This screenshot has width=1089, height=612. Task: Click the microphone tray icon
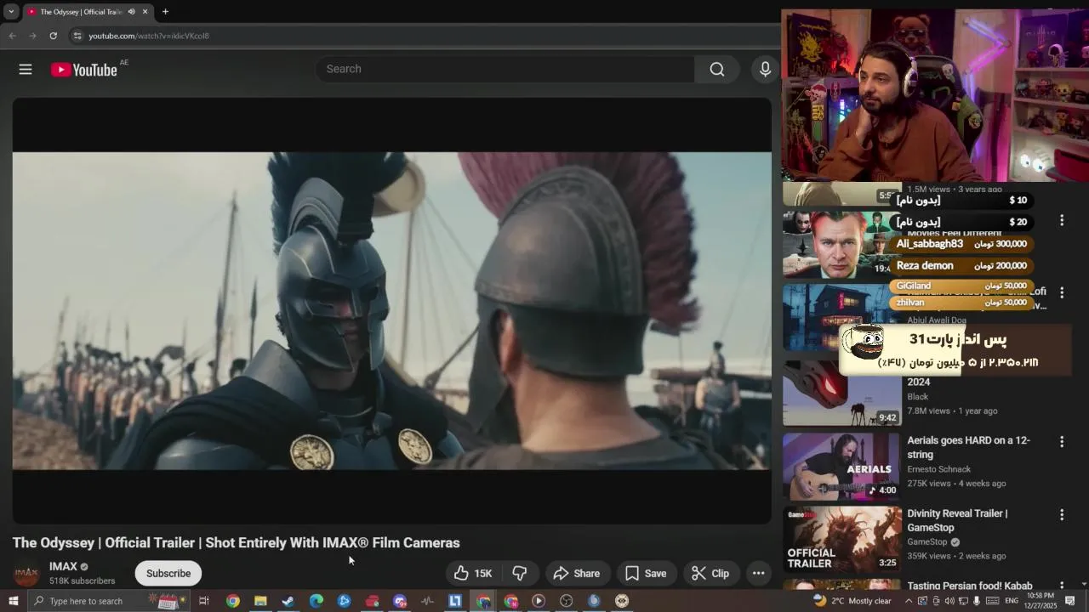pos(976,601)
